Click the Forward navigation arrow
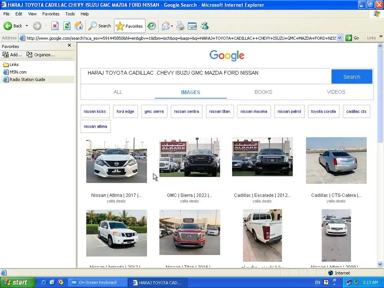 coord(37,26)
